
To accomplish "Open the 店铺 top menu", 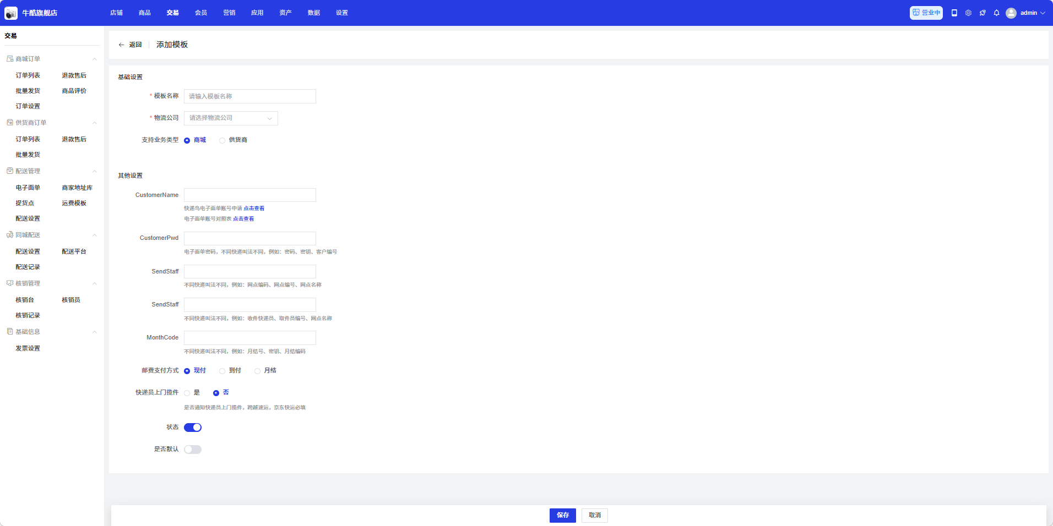I will click(116, 13).
